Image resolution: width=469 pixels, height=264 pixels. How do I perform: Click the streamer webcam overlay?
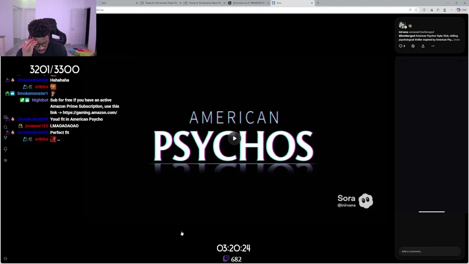(x=48, y=28)
